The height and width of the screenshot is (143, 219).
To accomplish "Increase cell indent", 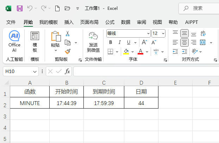I will point(184,52).
